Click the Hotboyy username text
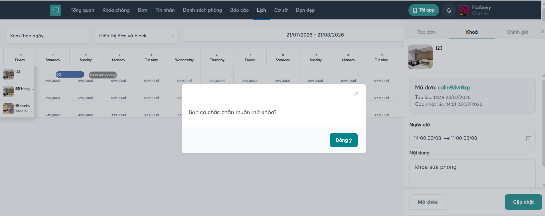 point(481,7)
